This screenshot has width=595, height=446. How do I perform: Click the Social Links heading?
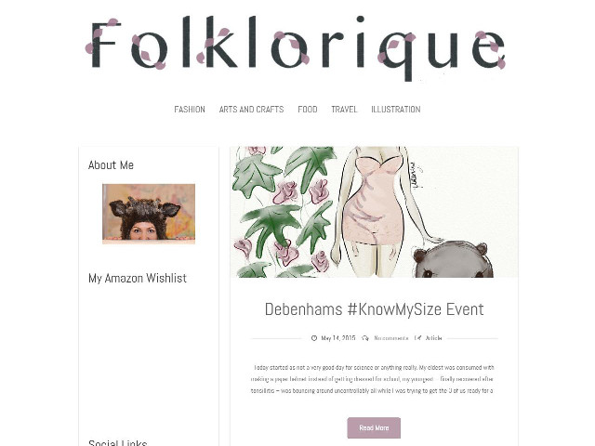point(118,442)
